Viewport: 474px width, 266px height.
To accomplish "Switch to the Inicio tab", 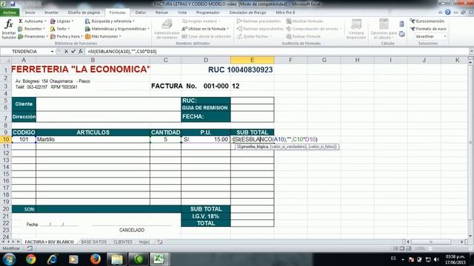I will [x=30, y=13].
